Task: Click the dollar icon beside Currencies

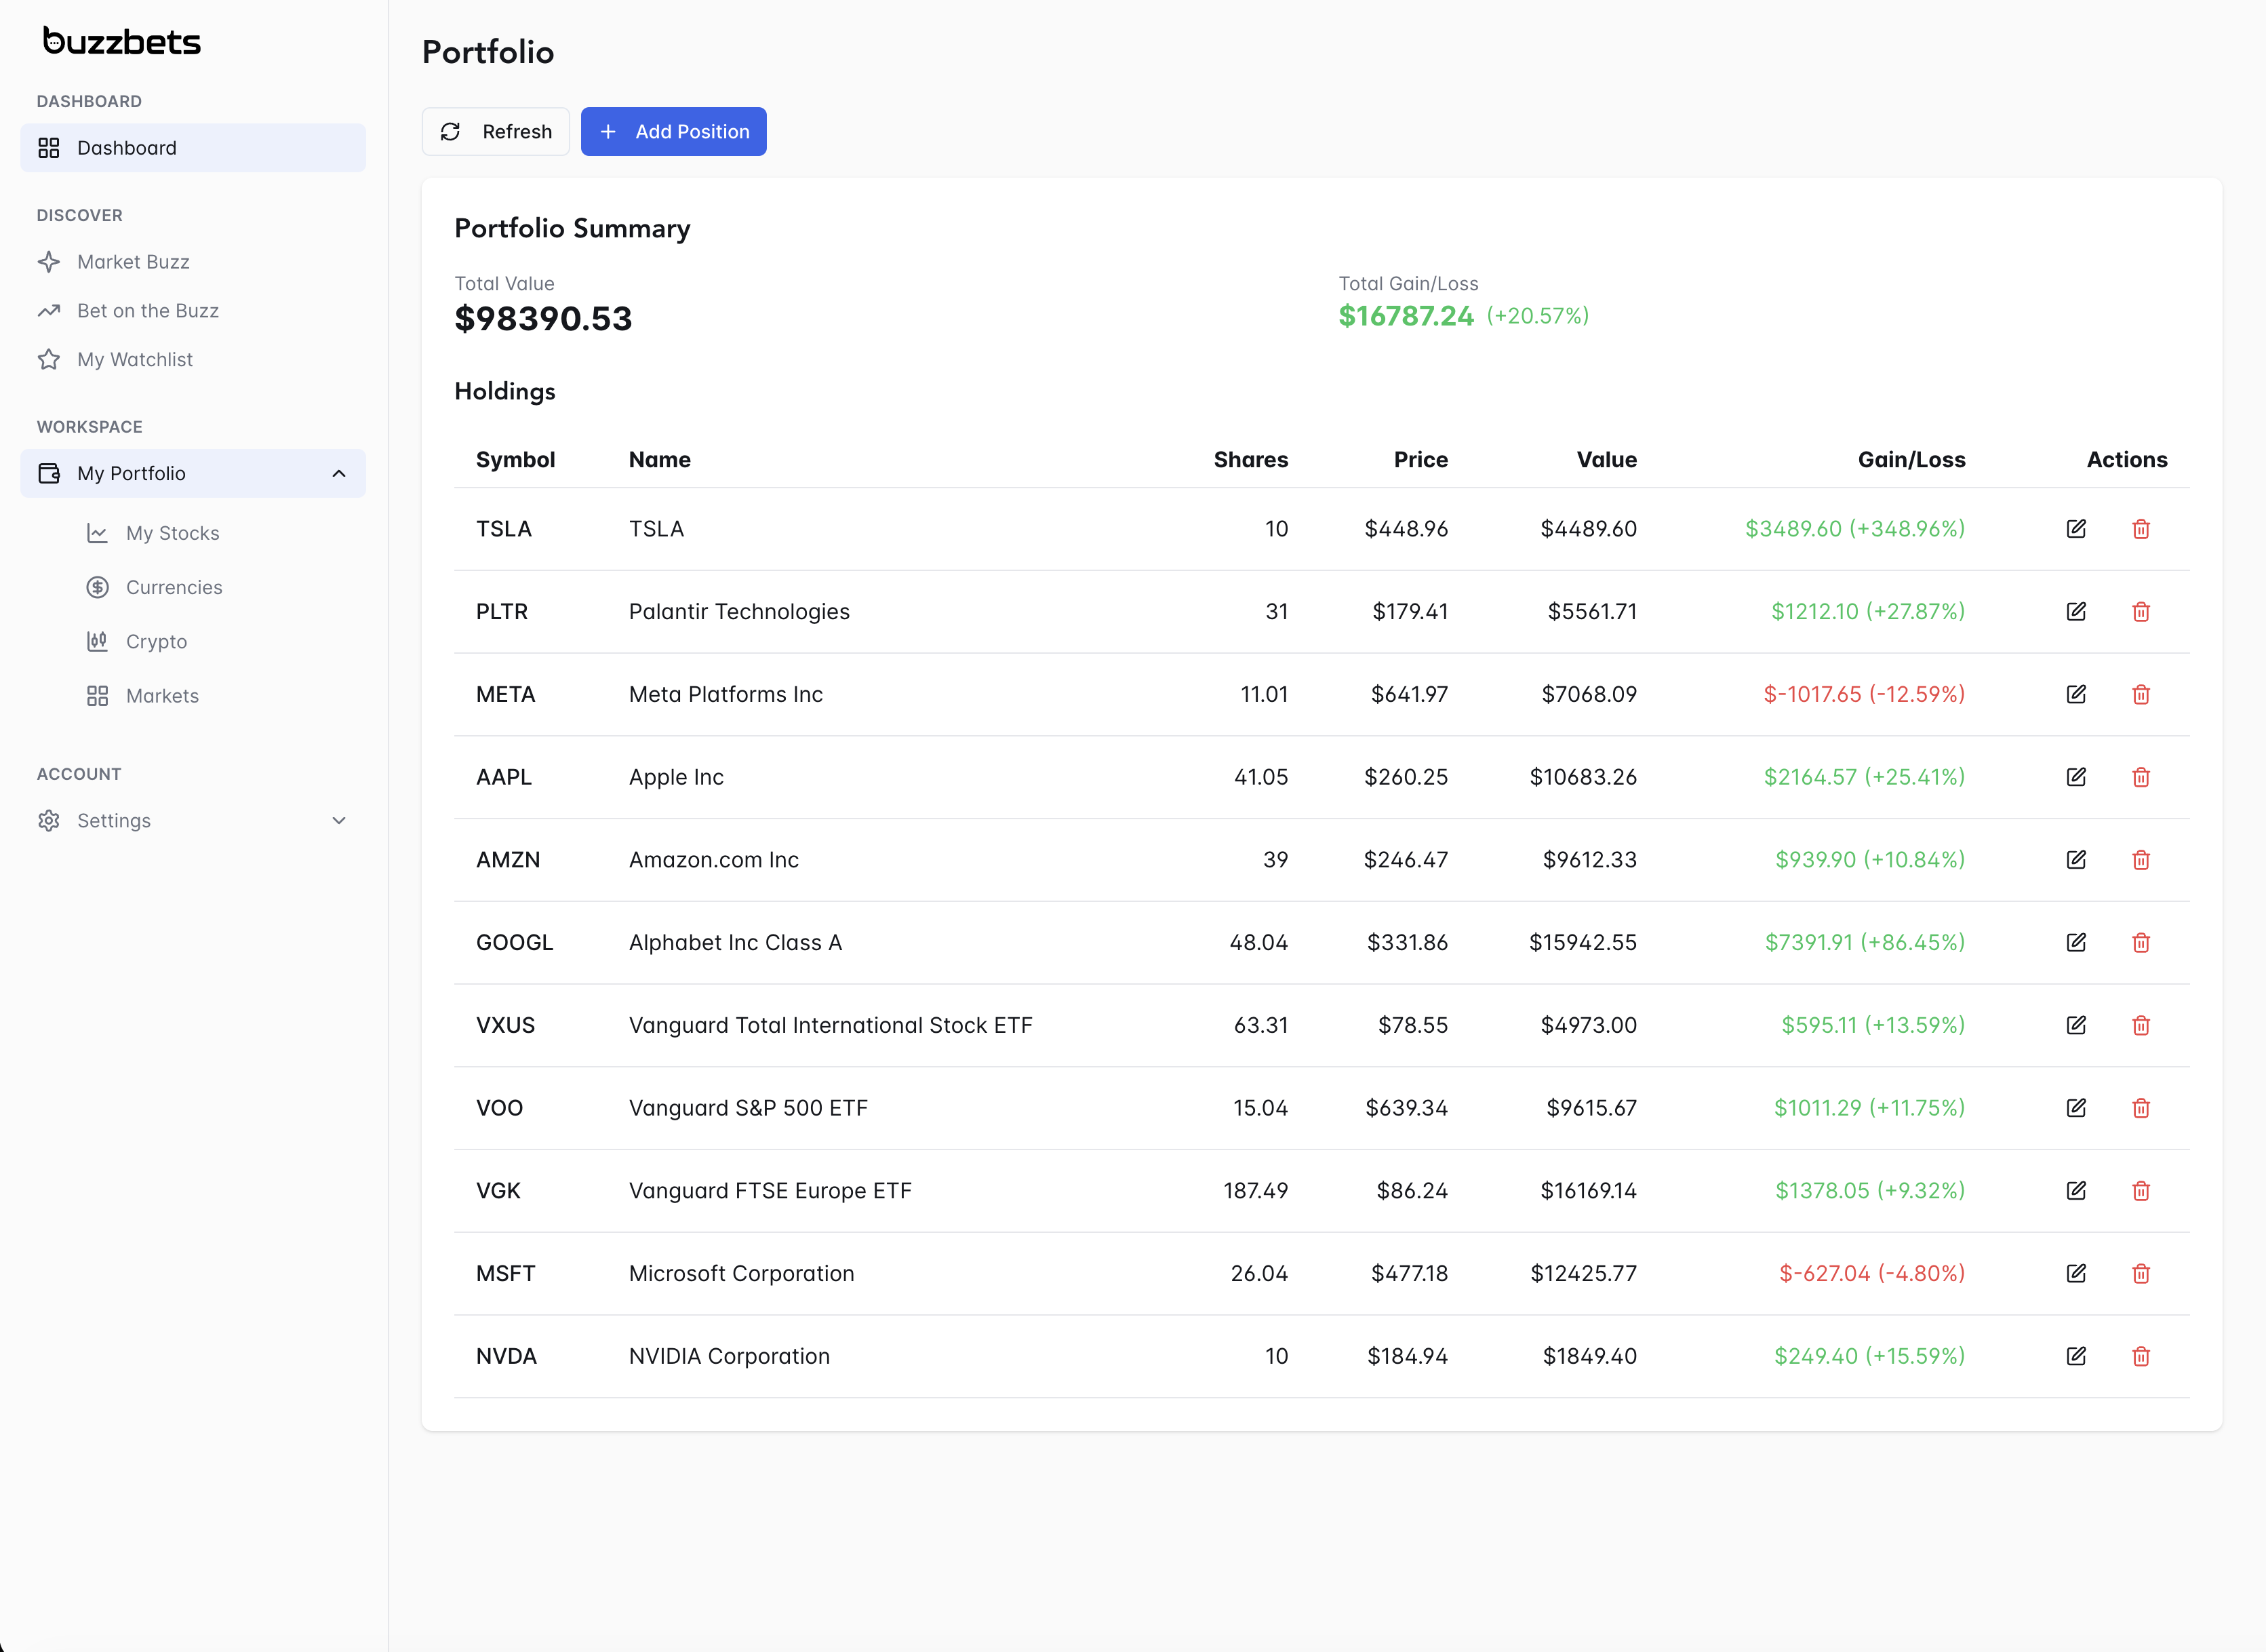Action: coord(98,587)
